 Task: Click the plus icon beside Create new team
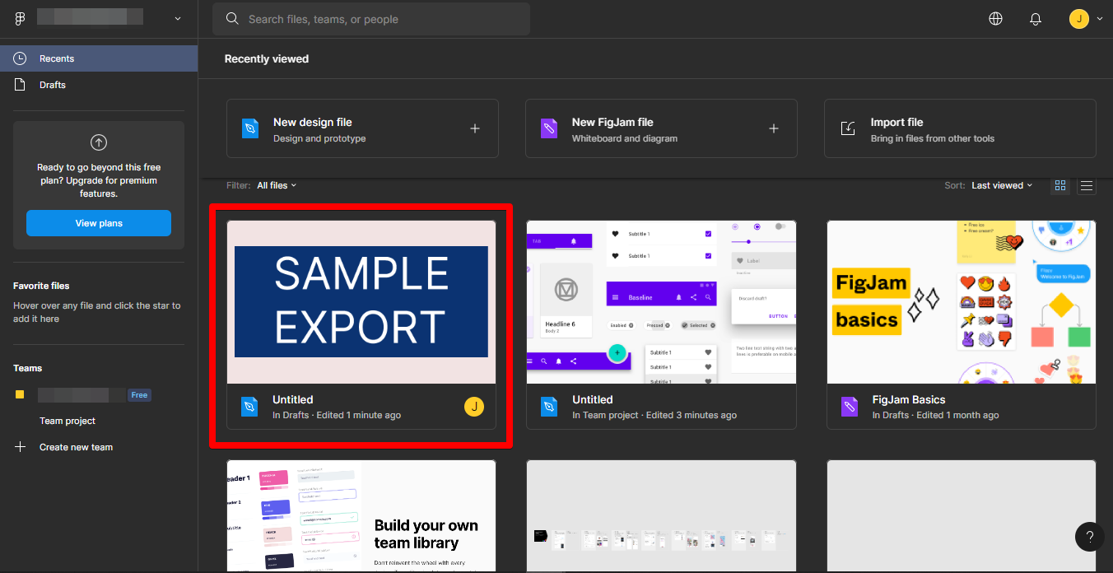(x=21, y=447)
